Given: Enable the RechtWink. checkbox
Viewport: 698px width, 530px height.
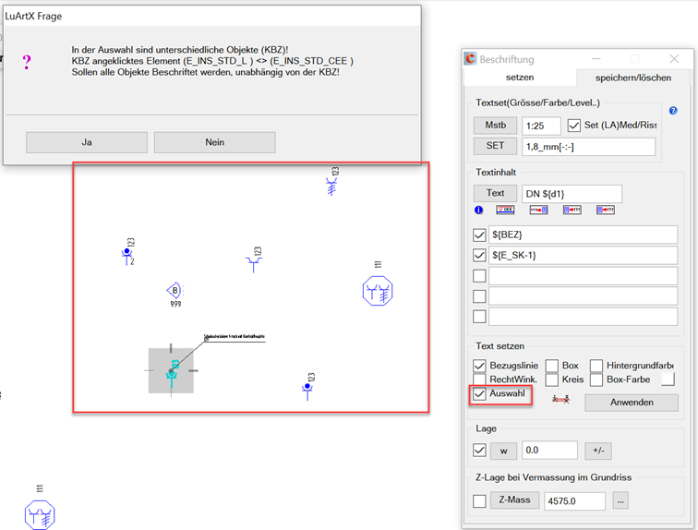Looking at the screenshot, I should (479, 379).
